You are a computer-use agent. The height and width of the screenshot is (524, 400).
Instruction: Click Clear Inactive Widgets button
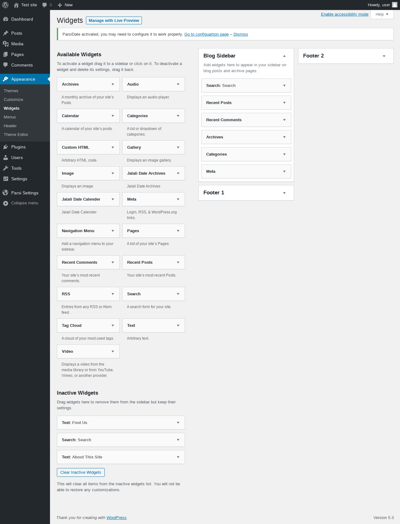pos(81,472)
